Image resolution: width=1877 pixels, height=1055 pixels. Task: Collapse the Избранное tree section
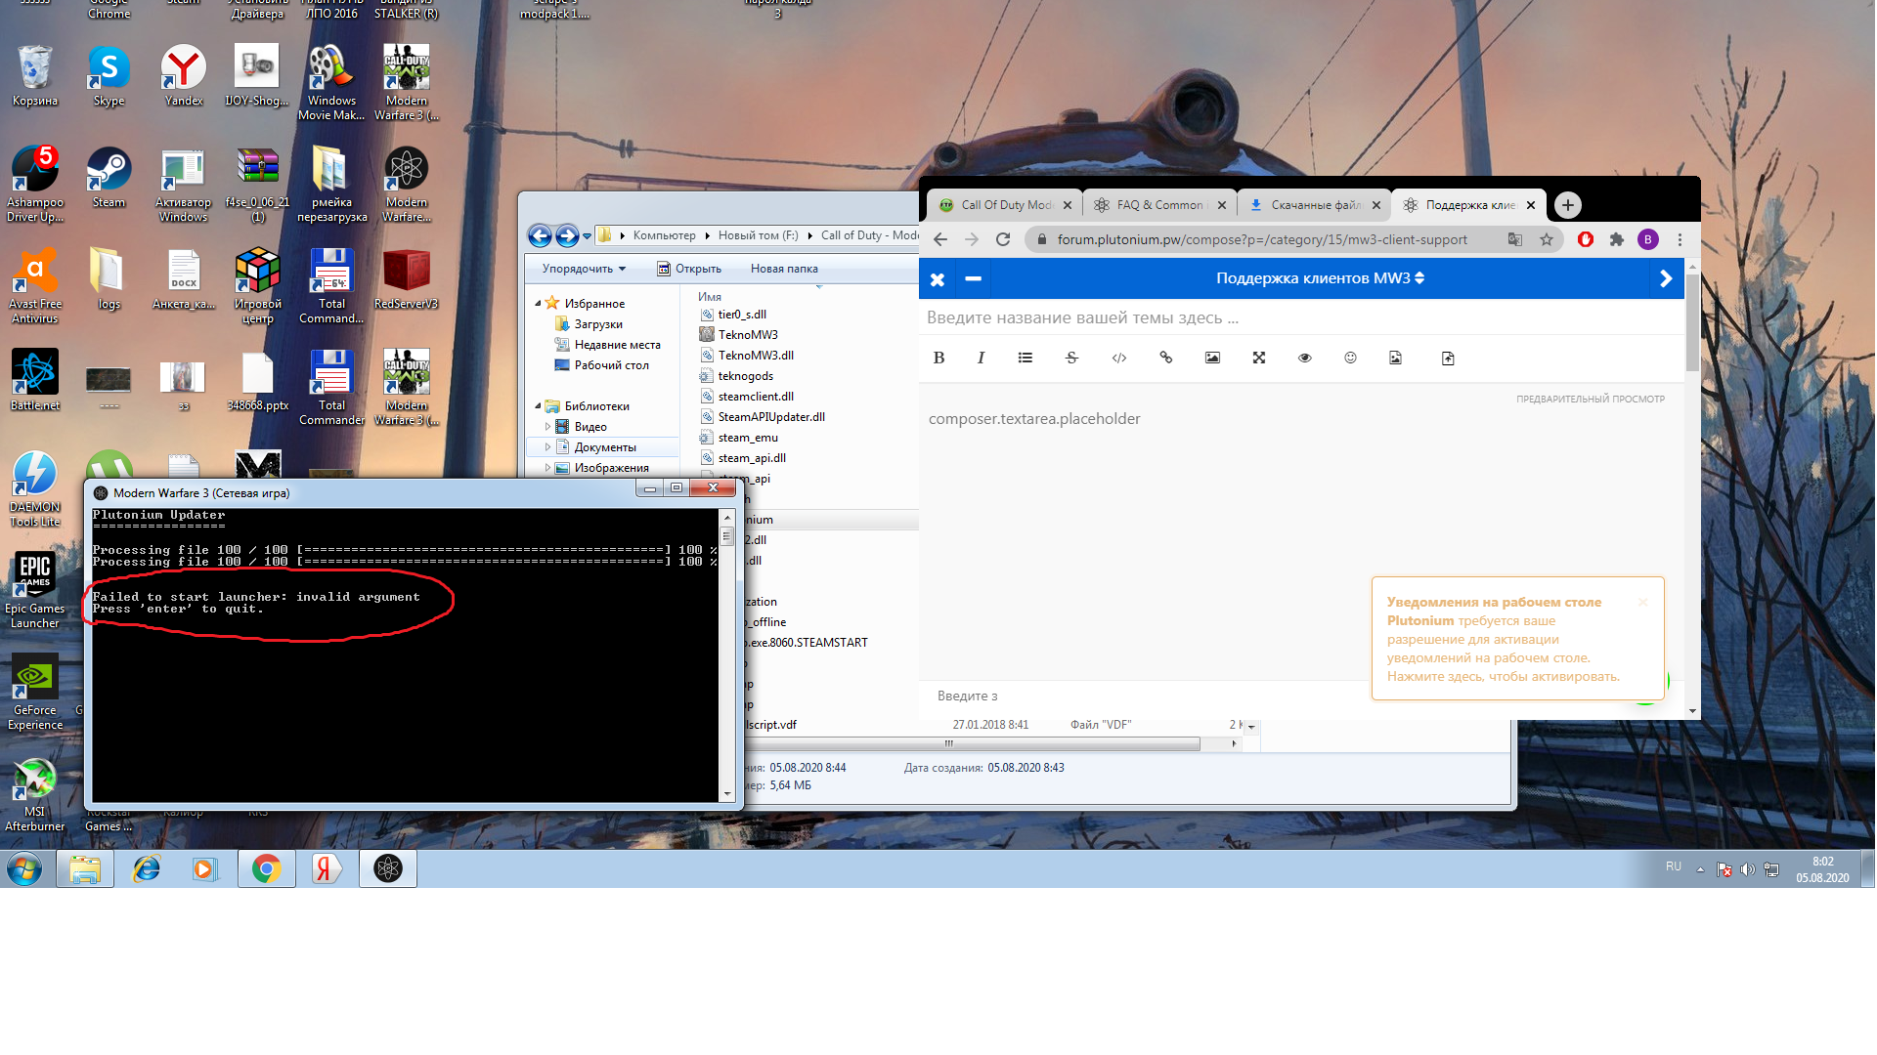tap(538, 304)
